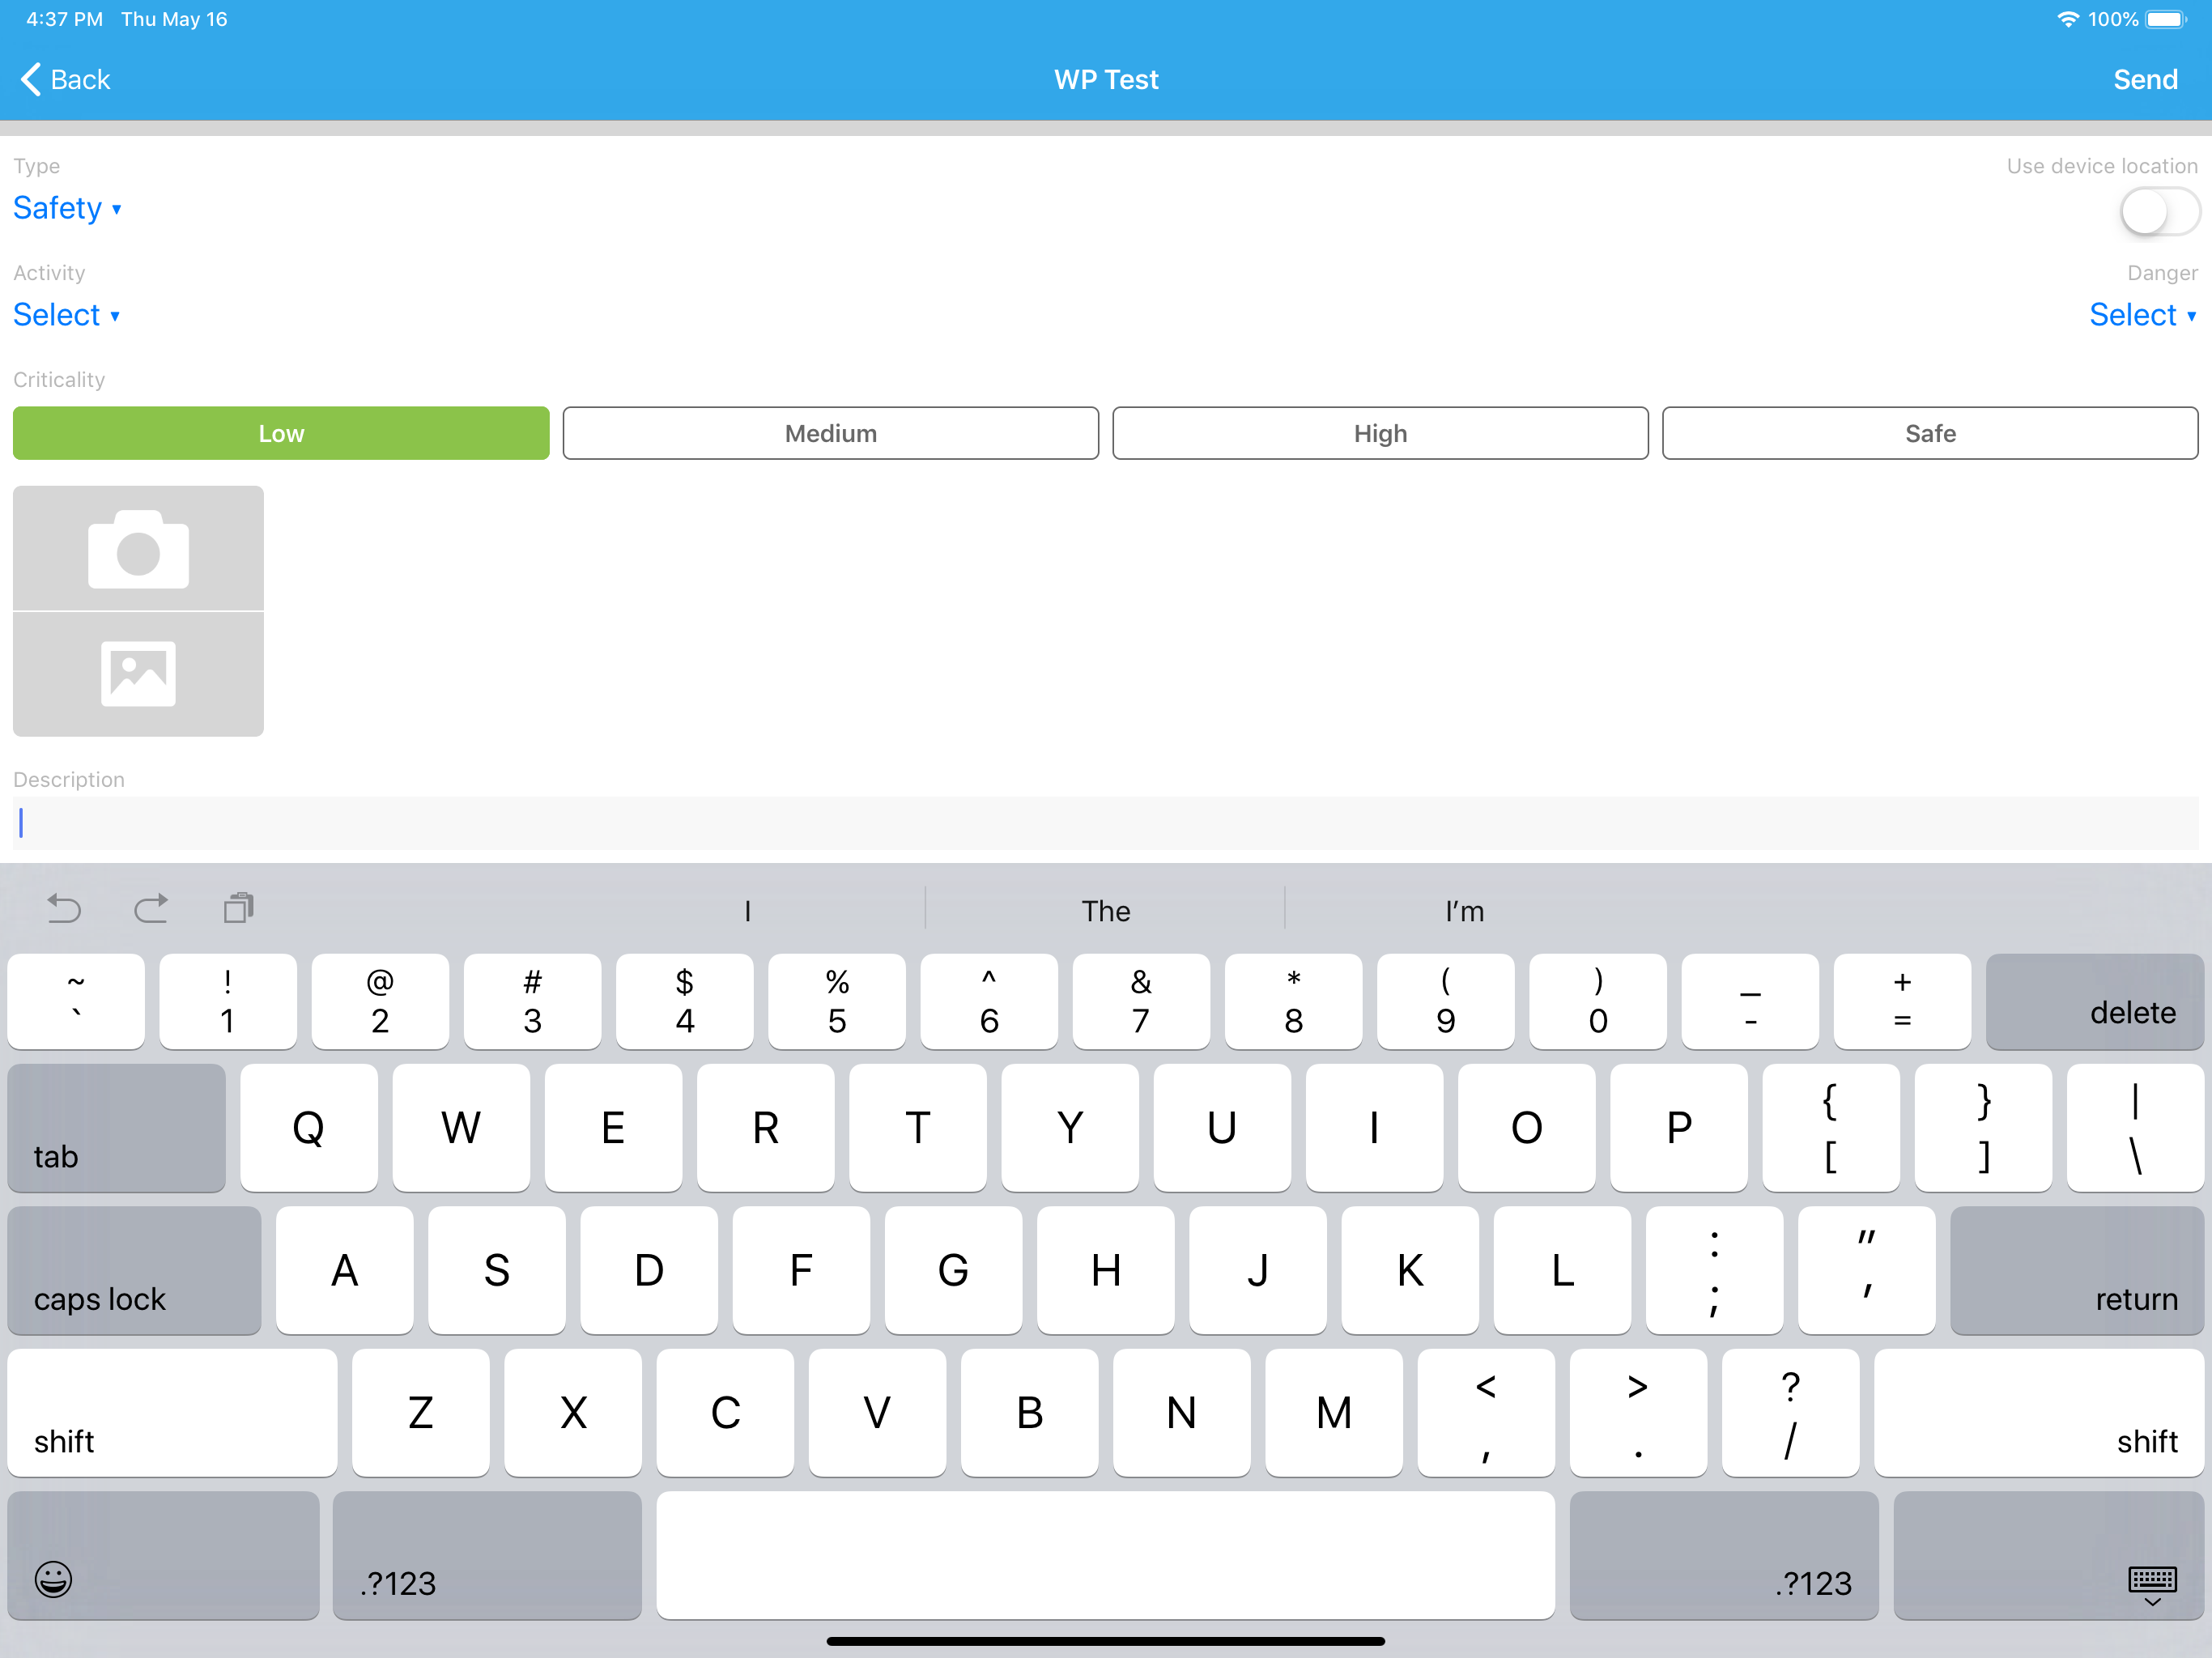Tap the undo arrow on the keyboard toolbar
The image size is (2212, 1658).
64,908
